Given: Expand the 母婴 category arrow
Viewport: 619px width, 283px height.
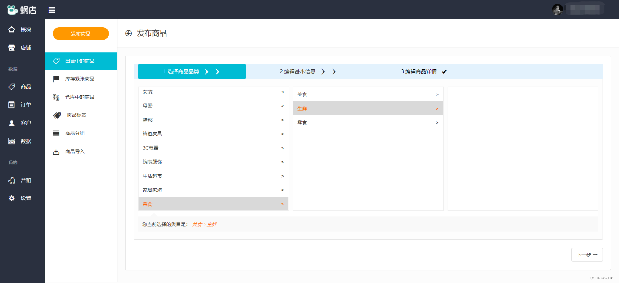Looking at the screenshot, I should 283,106.
